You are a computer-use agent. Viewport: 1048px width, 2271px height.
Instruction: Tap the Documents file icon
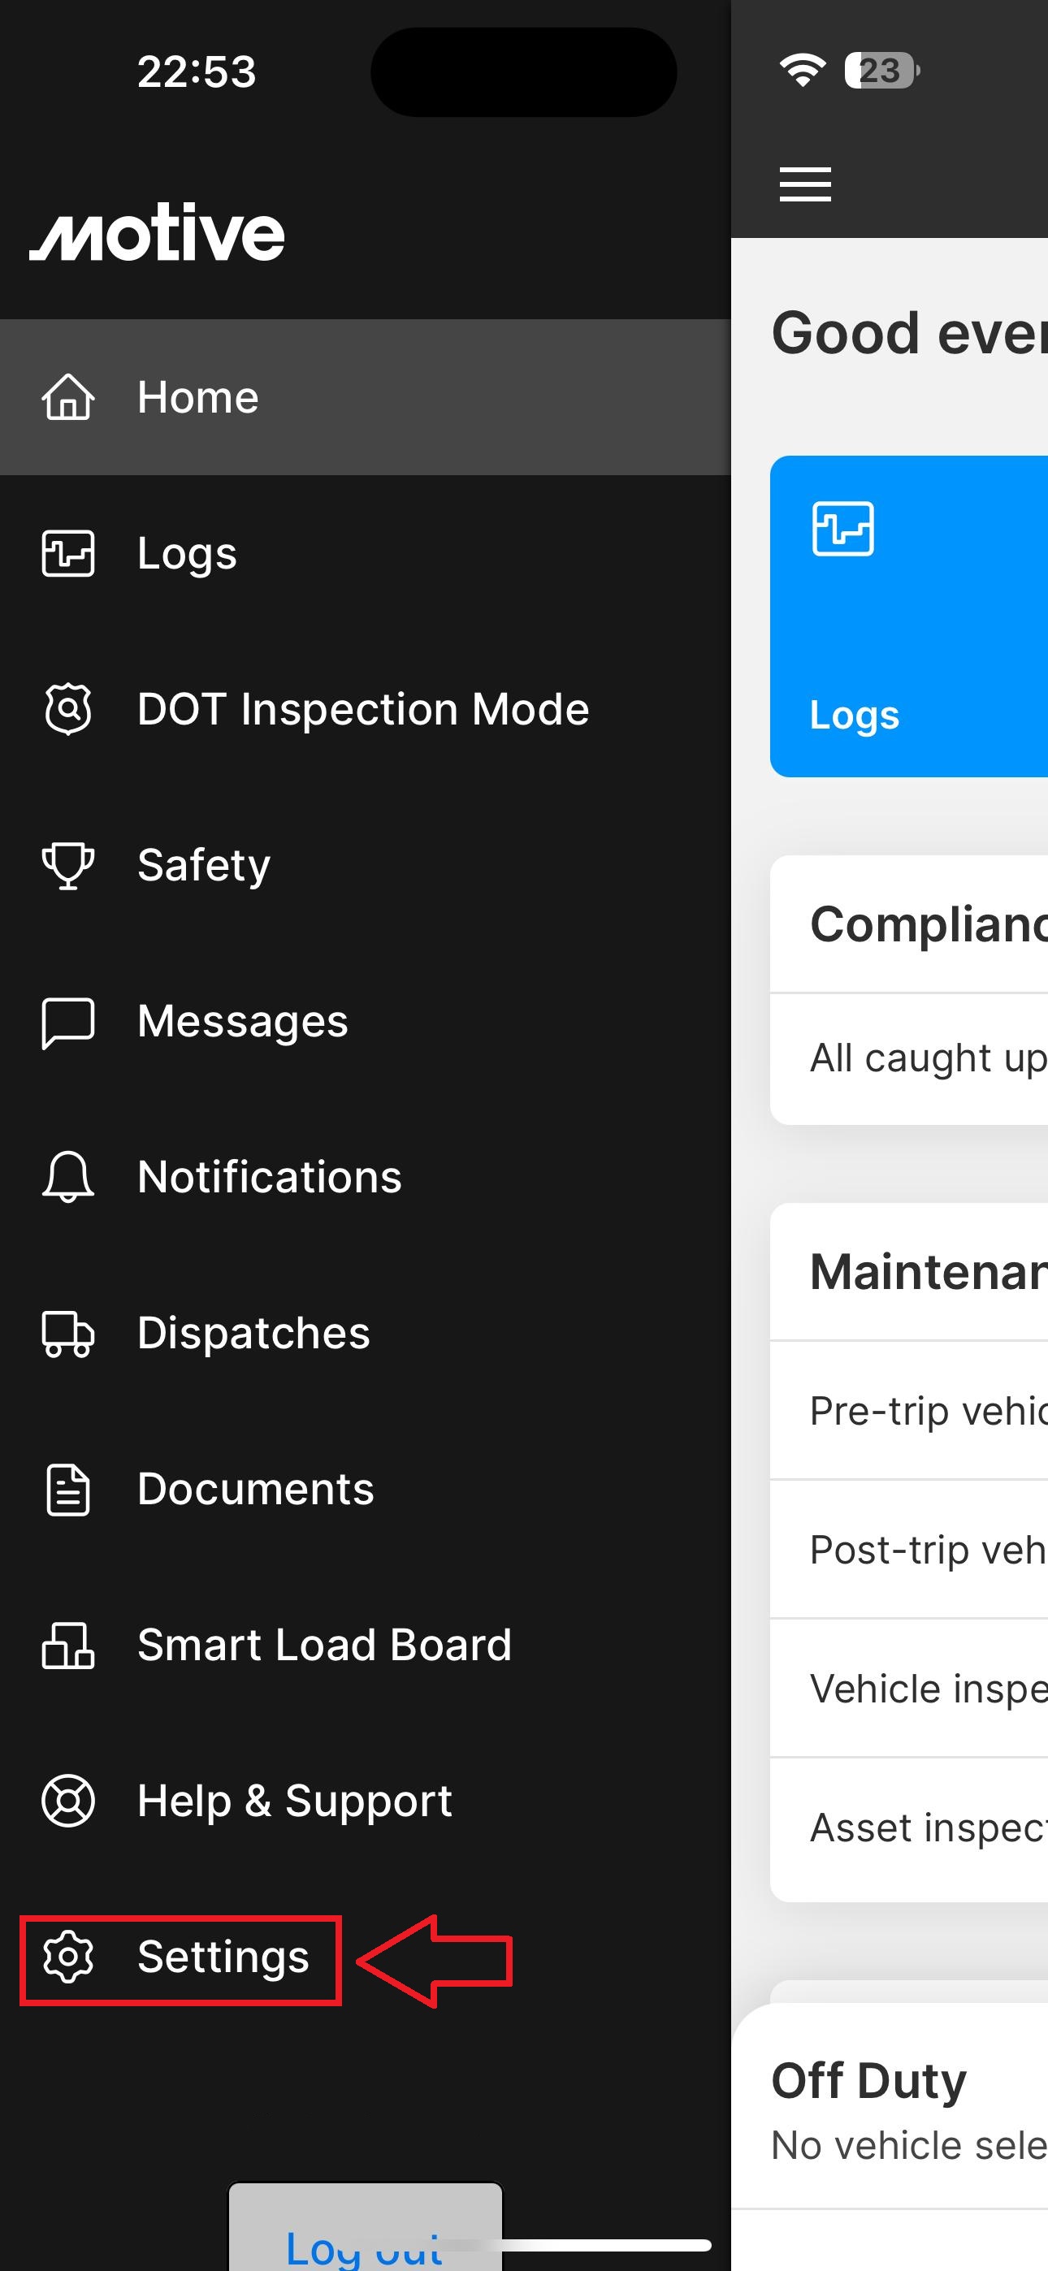click(x=68, y=1489)
